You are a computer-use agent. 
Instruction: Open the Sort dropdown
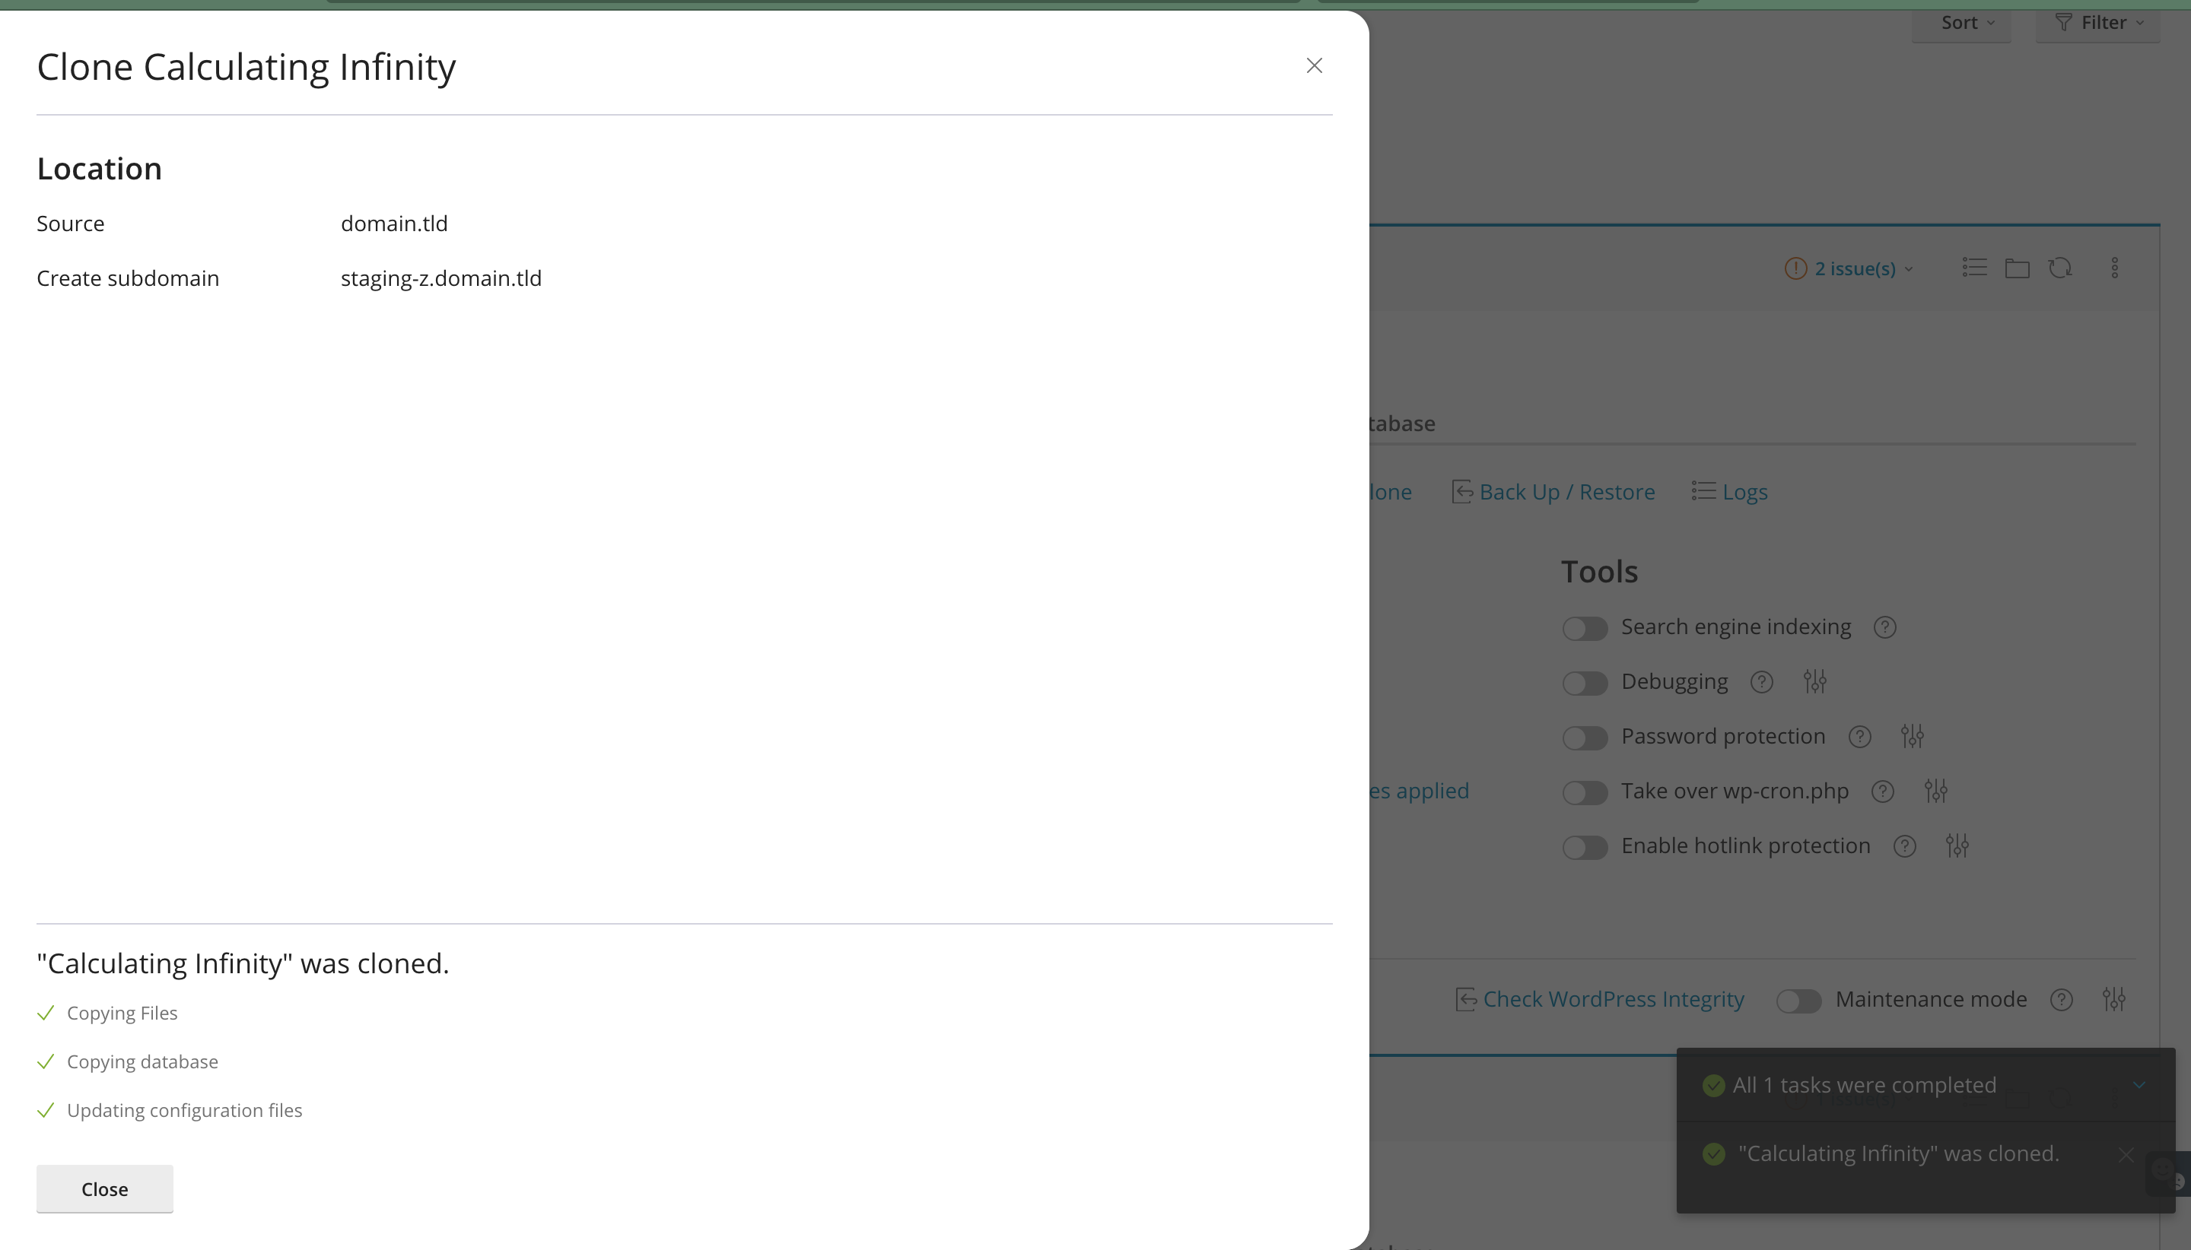coord(1962,23)
